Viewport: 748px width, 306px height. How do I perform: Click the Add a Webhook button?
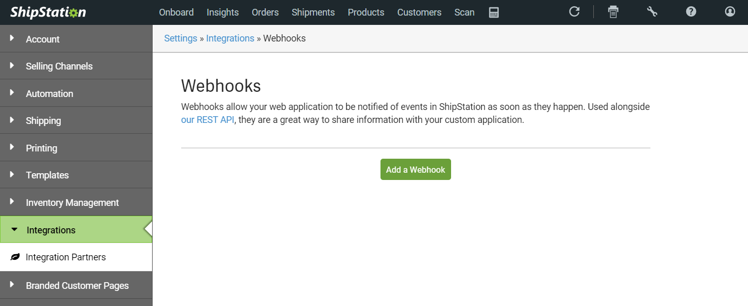[x=416, y=170]
